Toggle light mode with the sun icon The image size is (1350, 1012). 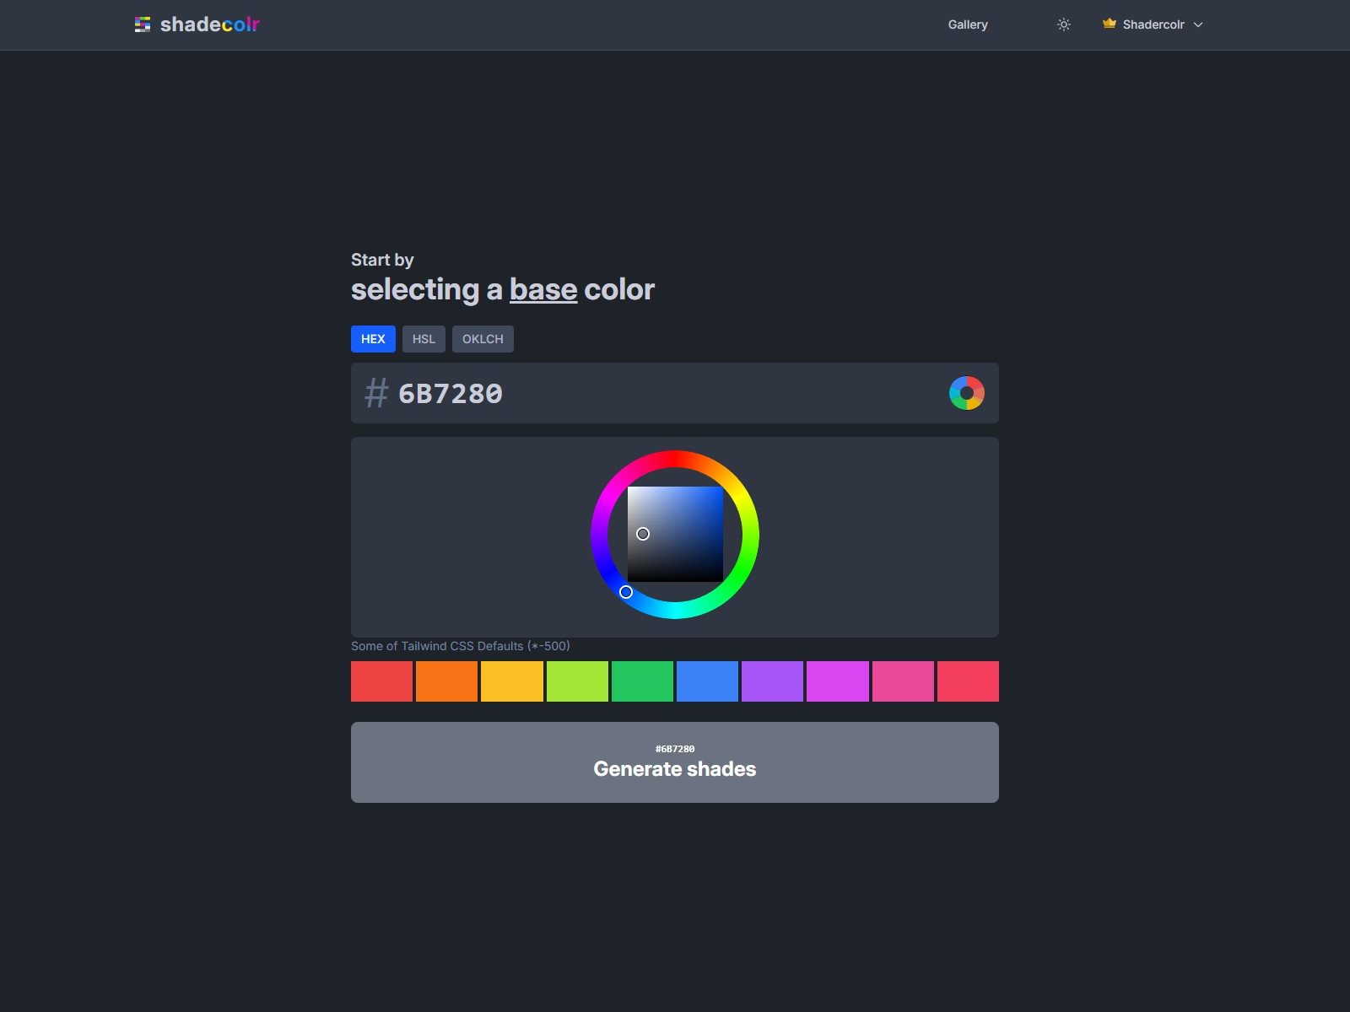(x=1063, y=24)
